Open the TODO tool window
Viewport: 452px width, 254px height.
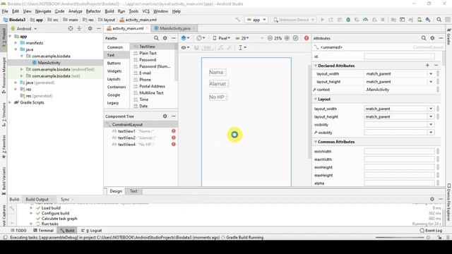click(x=18, y=231)
